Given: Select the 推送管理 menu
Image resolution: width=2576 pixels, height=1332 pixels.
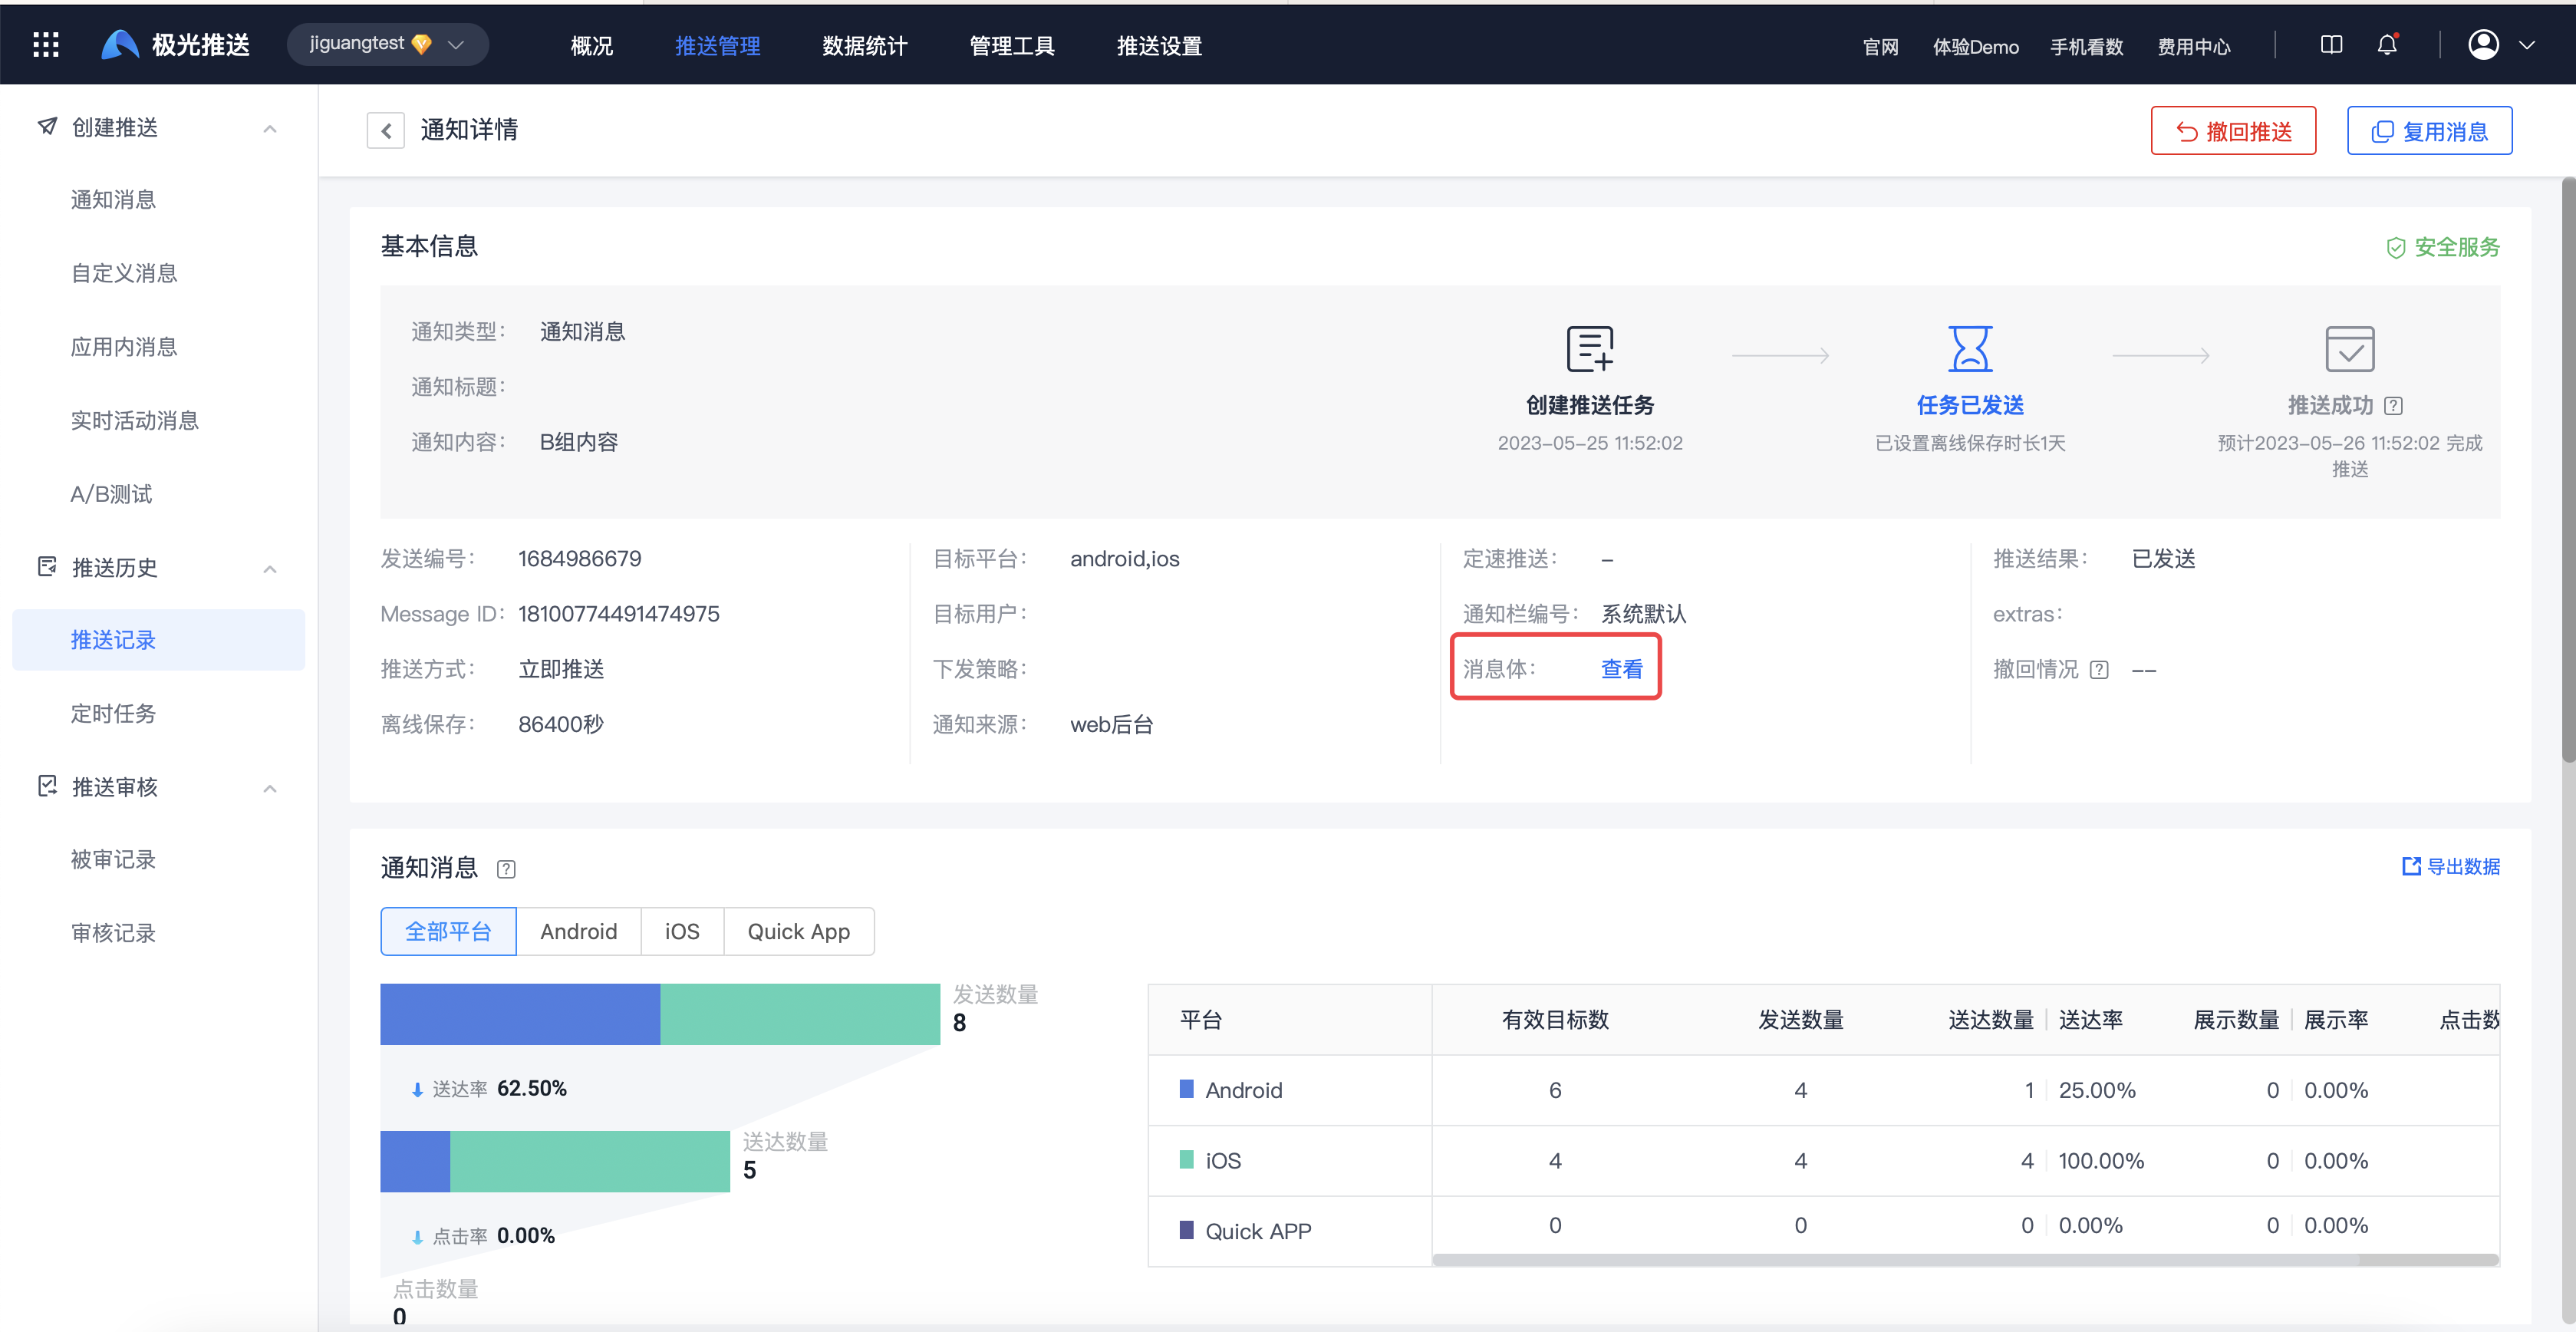Looking at the screenshot, I should point(717,46).
